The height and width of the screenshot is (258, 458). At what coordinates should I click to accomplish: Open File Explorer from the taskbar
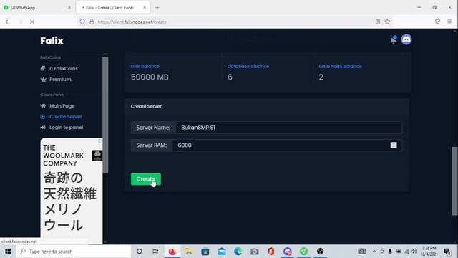189,252
